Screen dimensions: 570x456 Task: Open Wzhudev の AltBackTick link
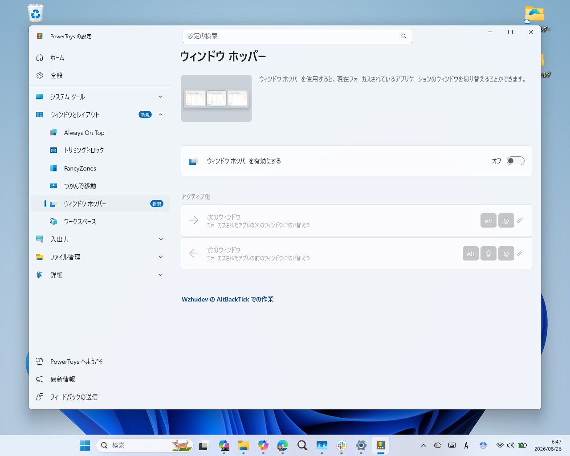(x=228, y=299)
